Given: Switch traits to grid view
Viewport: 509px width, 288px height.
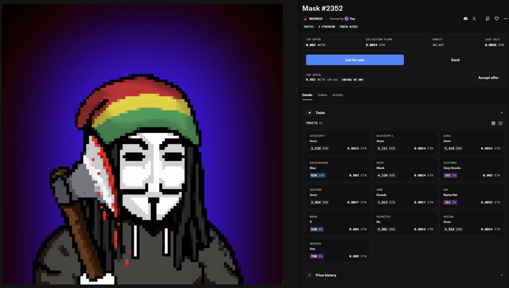Looking at the screenshot, I should click(493, 123).
